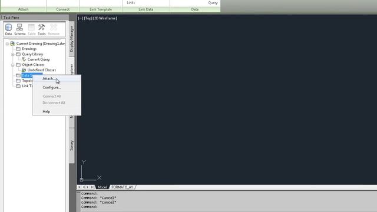This screenshot has width=377, height=212.
Task: Open the Display Manager side tab
Action: (x=71, y=39)
